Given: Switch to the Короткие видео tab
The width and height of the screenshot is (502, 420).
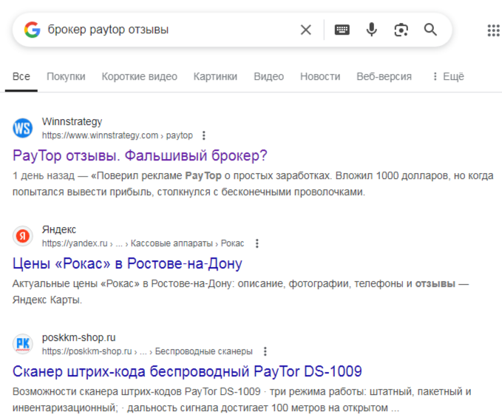Looking at the screenshot, I should [x=139, y=76].
